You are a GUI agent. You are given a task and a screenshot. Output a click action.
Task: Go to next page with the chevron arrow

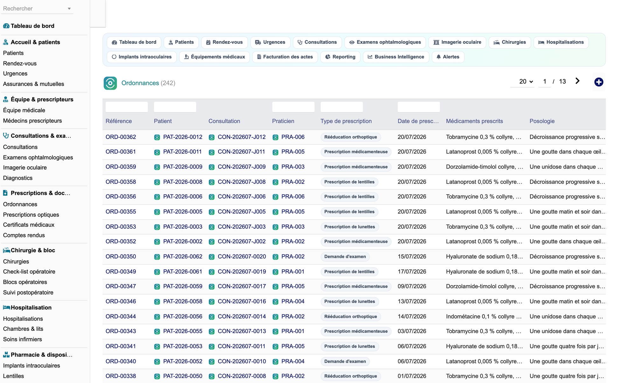[577, 81]
